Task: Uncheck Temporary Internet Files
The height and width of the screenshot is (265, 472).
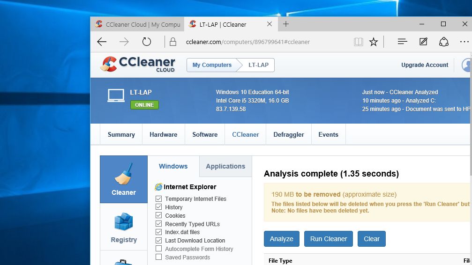Action: (x=158, y=199)
